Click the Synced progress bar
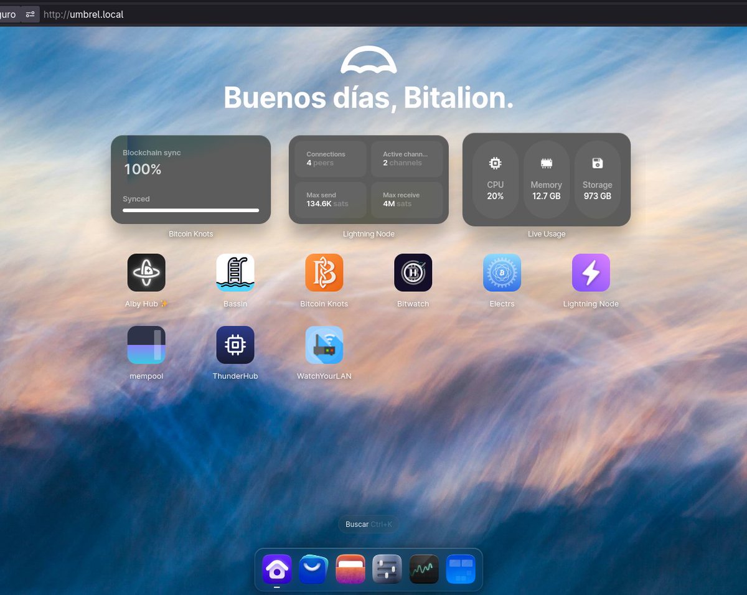 tap(190, 210)
